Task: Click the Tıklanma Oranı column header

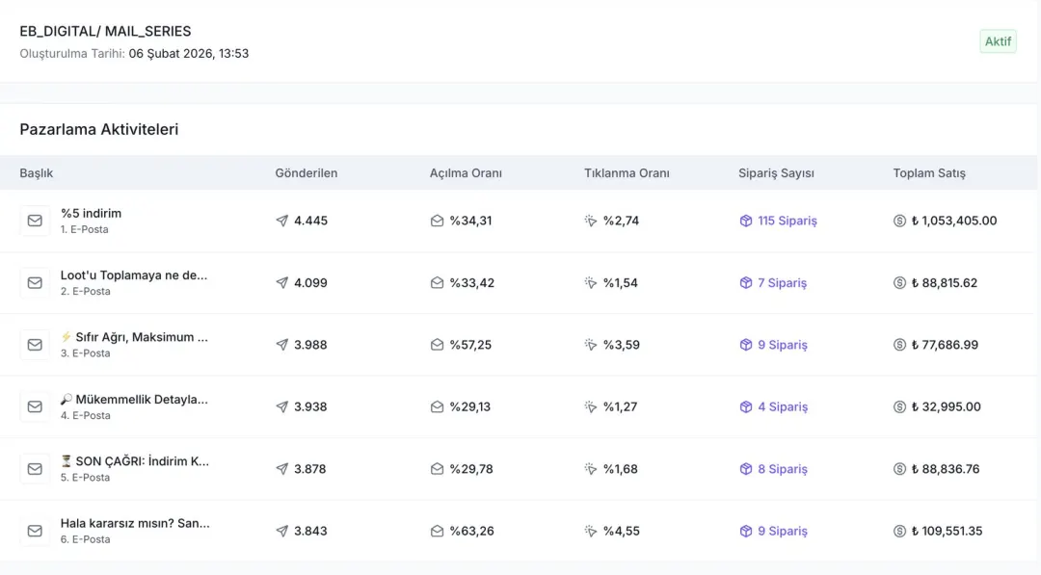Action: pyautogui.click(x=627, y=173)
